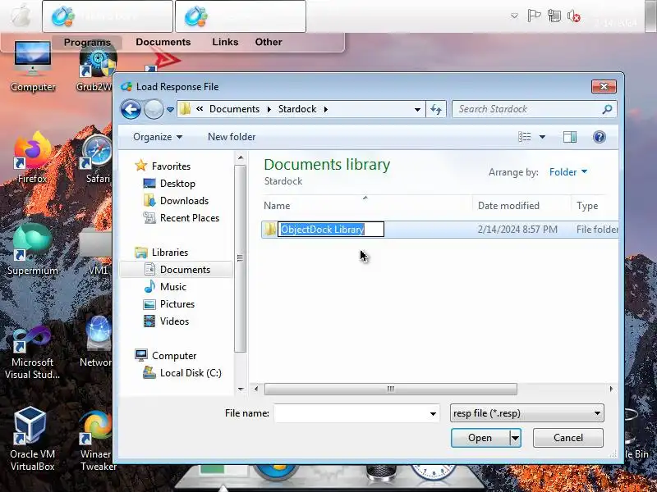This screenshot has height=492, width=657.
Task: Click Documents in the address breadcrumb
Action: 234,109
